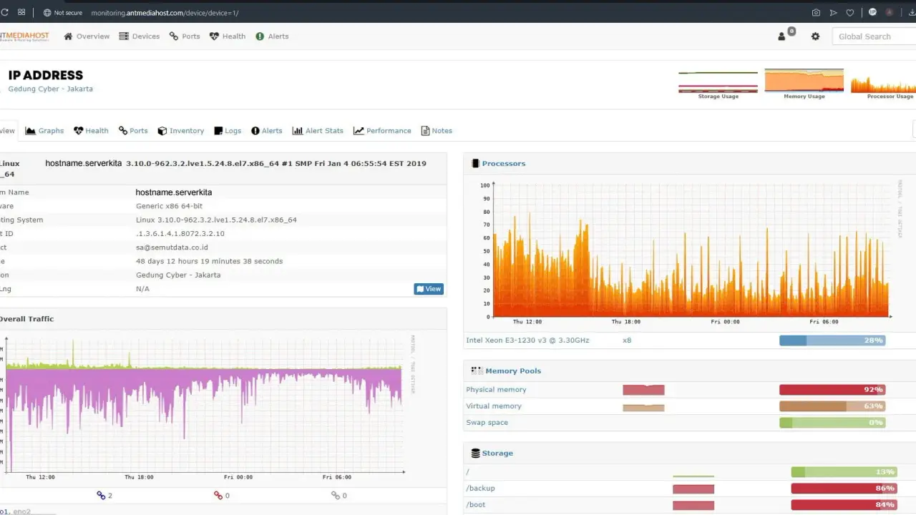Screen dimensions: 916x515
Task: Collapse the Storage panel header
Action: tap(497, 453)
